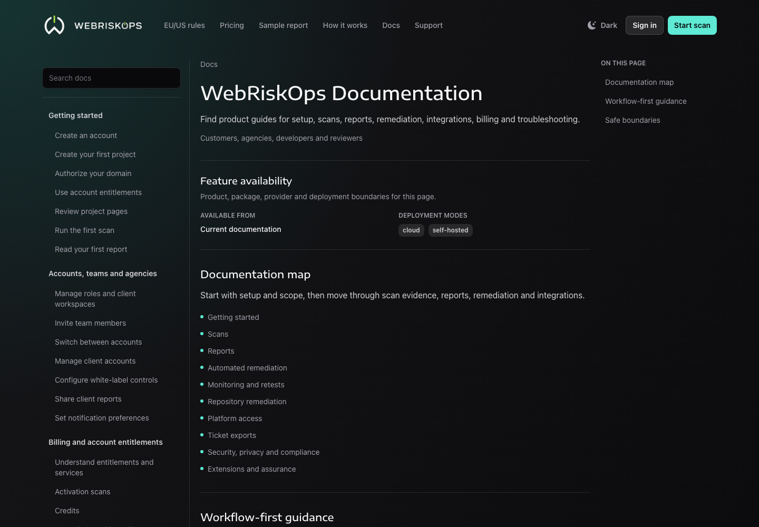Viewport: 759px width, 527px height.
Task: Open Read your first report
Action: click(91, 249)
